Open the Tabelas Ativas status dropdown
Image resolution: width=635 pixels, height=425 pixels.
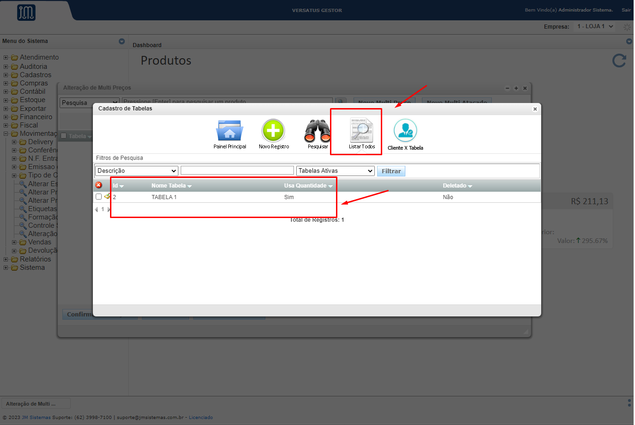click(335, 171)
